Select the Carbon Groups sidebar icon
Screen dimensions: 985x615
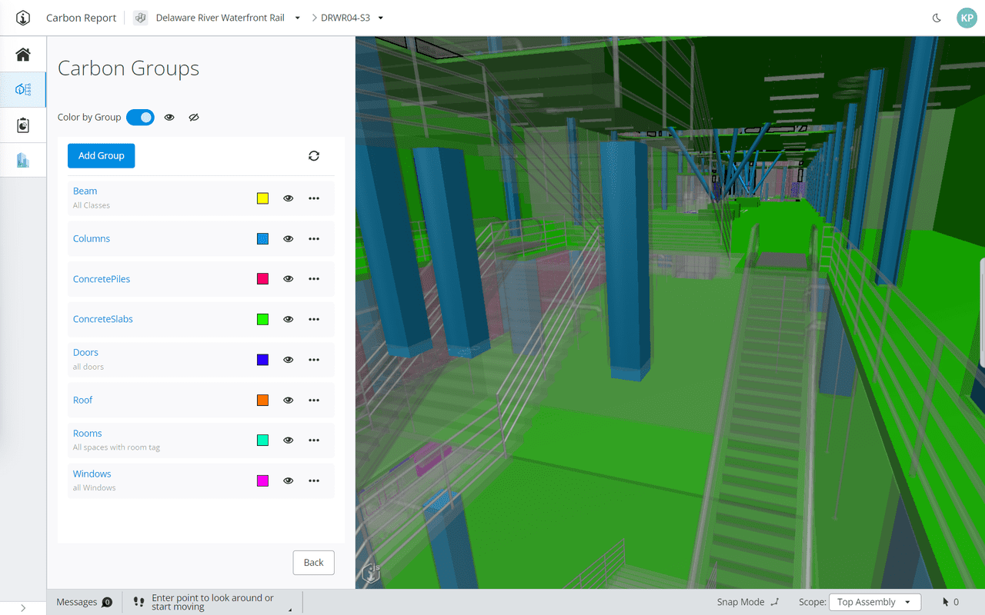(22, 89)
